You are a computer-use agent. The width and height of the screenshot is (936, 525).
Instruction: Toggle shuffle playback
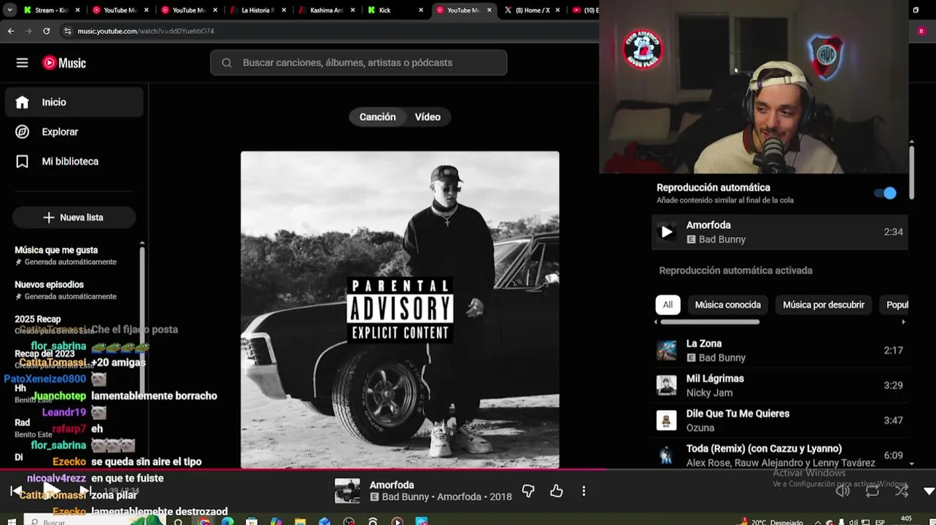[902, 491]
